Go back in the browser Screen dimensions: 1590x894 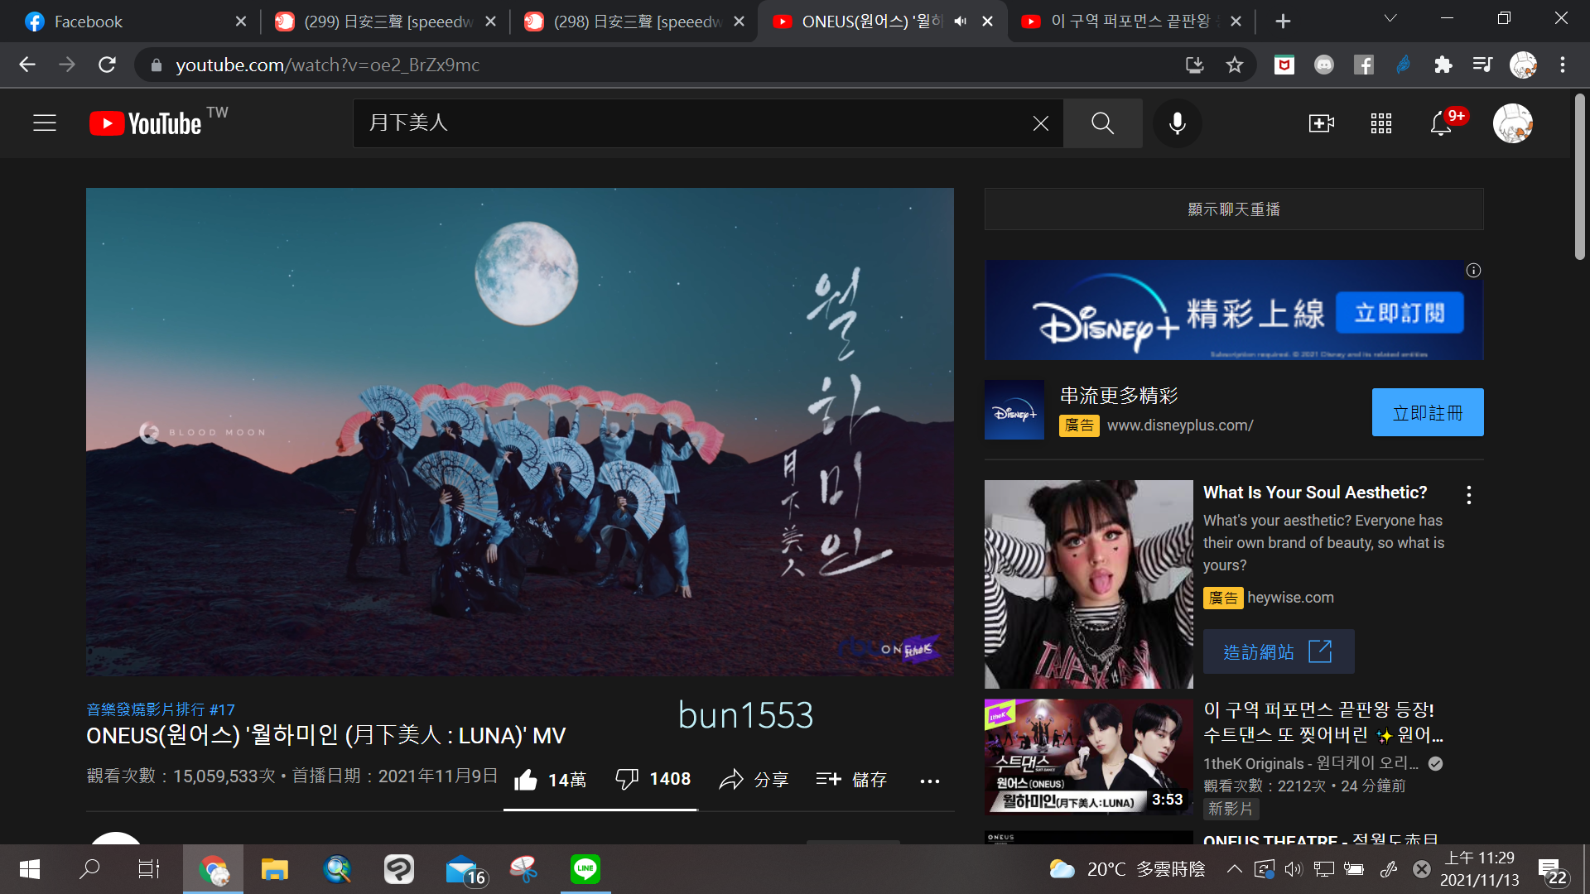click(27, 65)
